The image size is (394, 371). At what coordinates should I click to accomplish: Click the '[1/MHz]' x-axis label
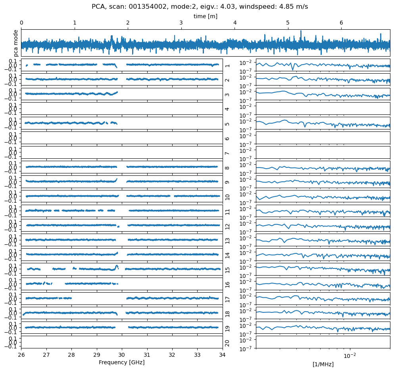[323, 364]
